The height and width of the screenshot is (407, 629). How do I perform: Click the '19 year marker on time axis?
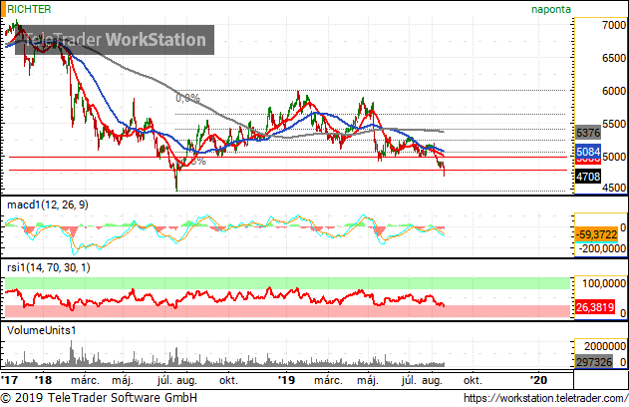pos(286,380)
